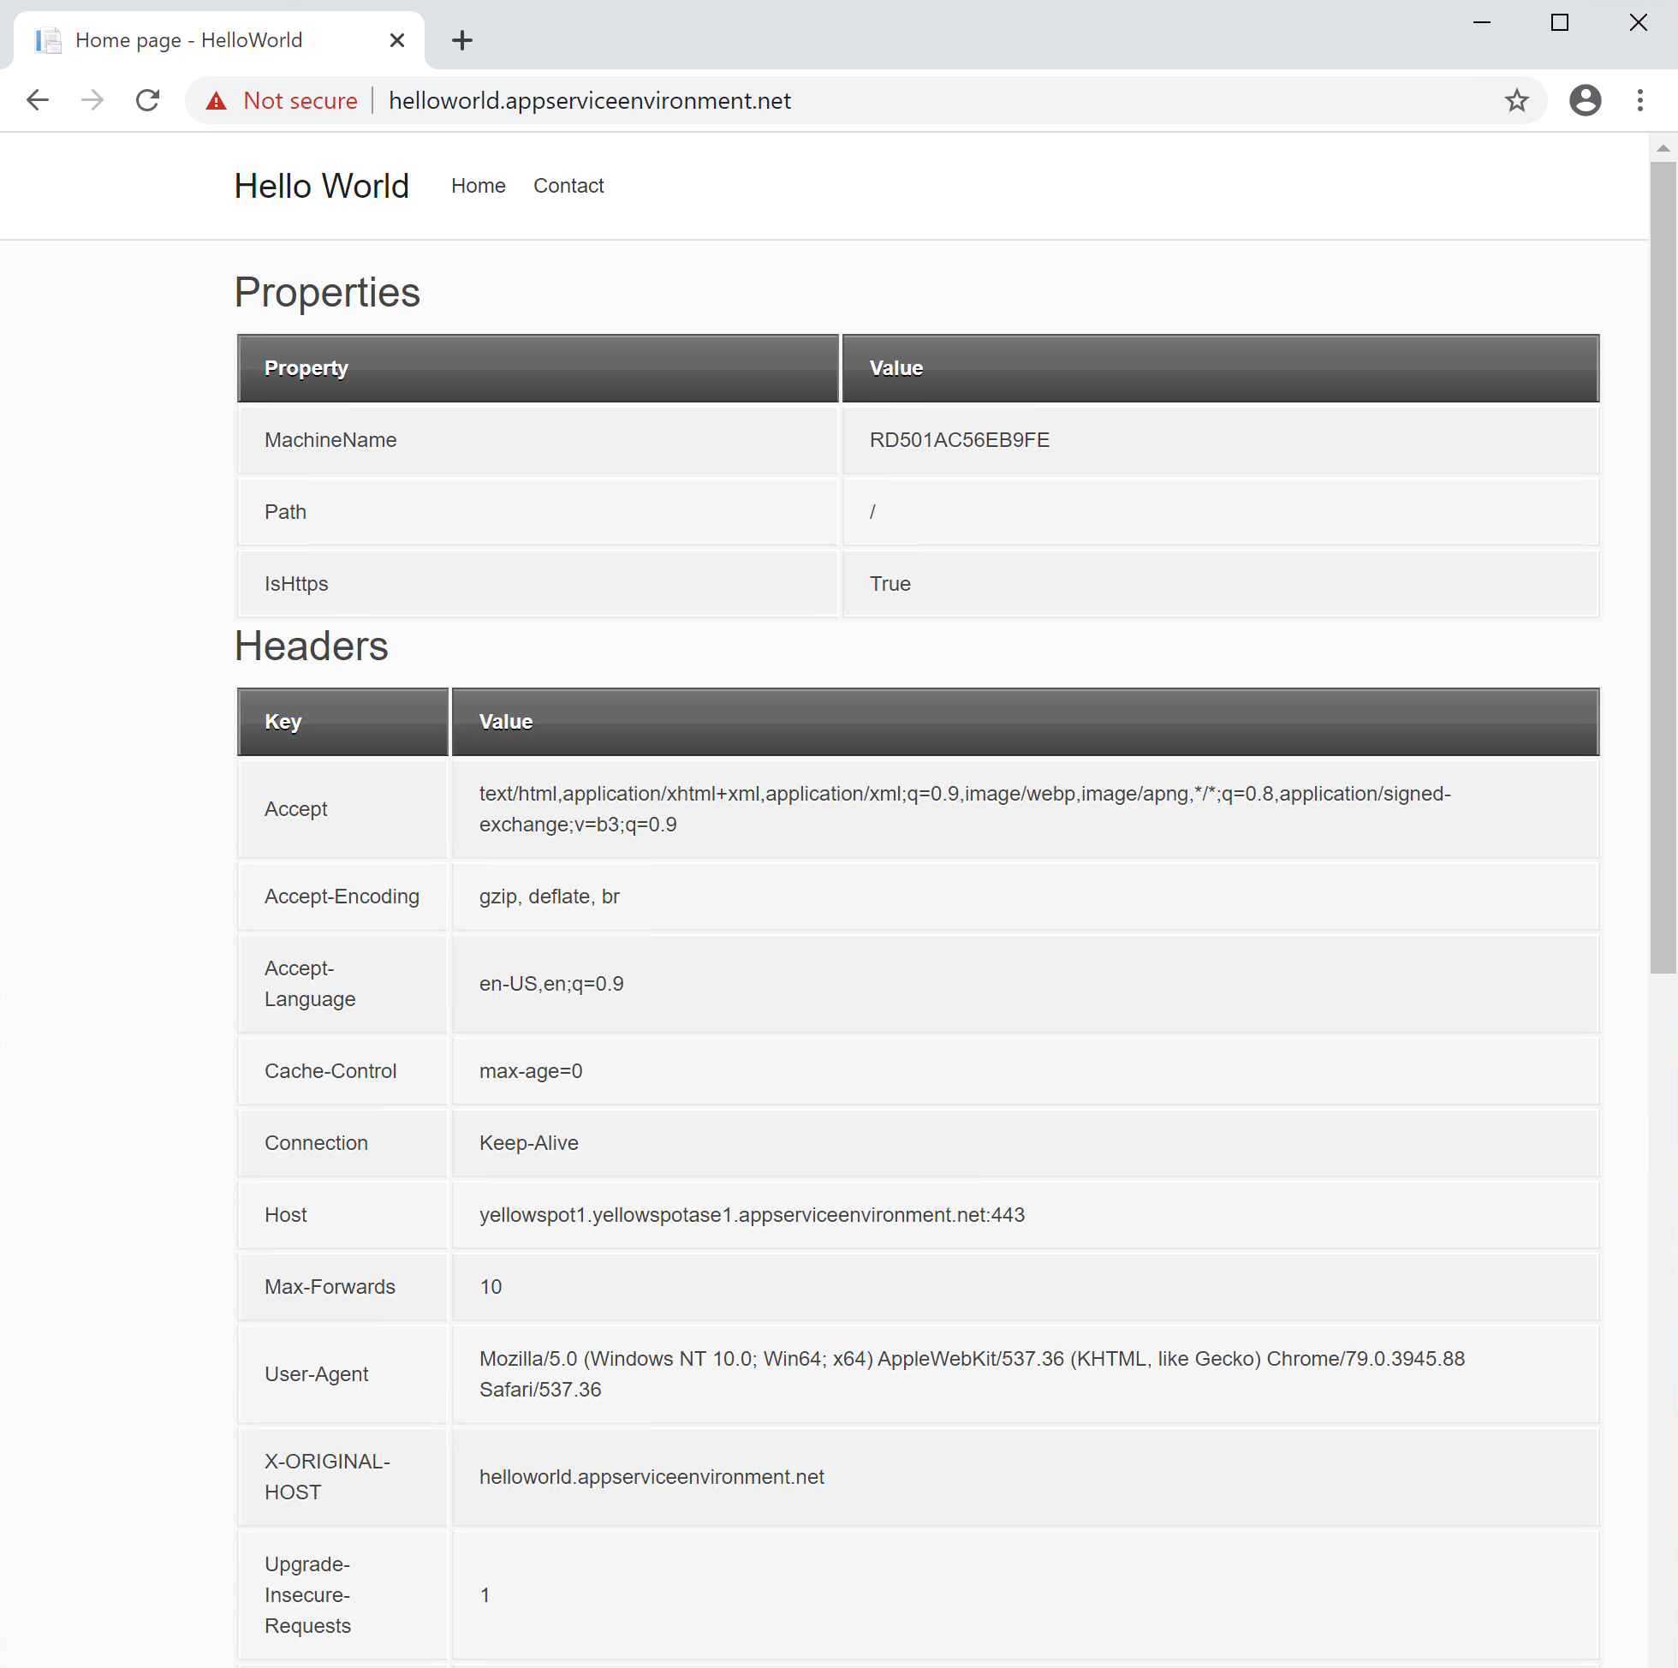Toggle the Cache-Control max-age setting
This screenshot has width=1678, height=1668.
click(x=528, y=1069)
